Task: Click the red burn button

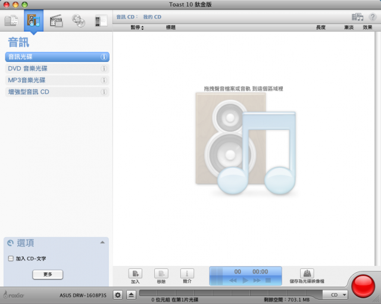Action: click(x=363, y=286)
